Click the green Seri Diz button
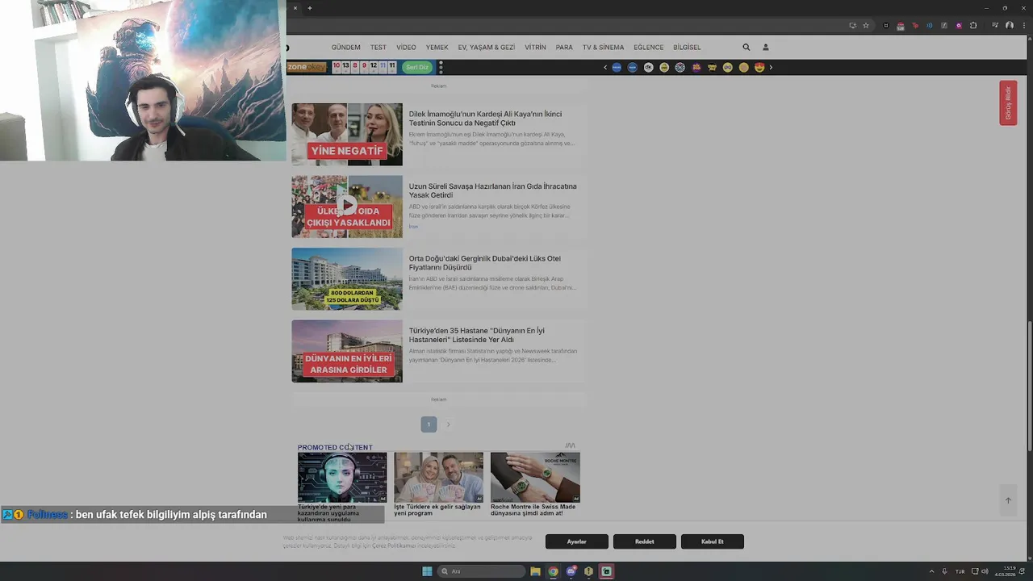This screenshot has height=581, width=1033. click(x=417, y=68)
